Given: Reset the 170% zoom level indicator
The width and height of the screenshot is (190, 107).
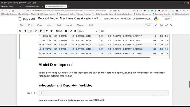Looking at the screenshot, I should tap(115, 11).
